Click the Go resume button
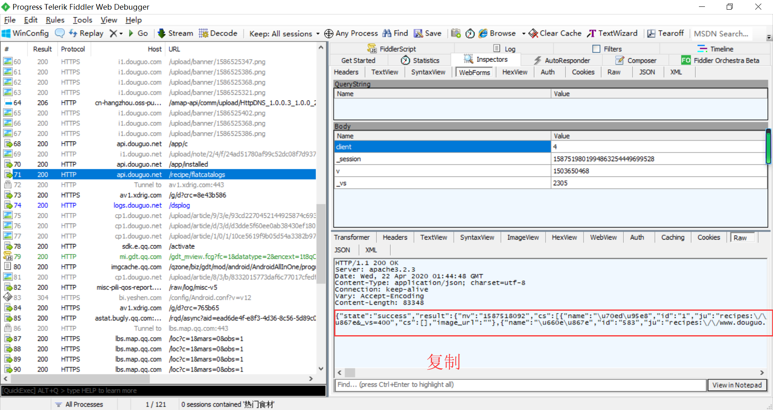The image size is (773, 410). (138, 33)
